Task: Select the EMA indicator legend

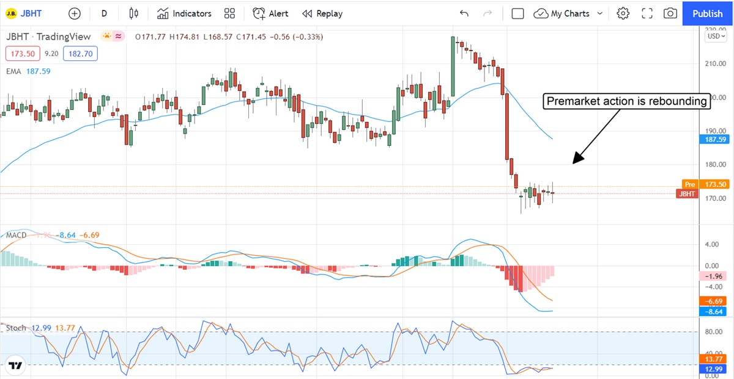Action: 13,71
